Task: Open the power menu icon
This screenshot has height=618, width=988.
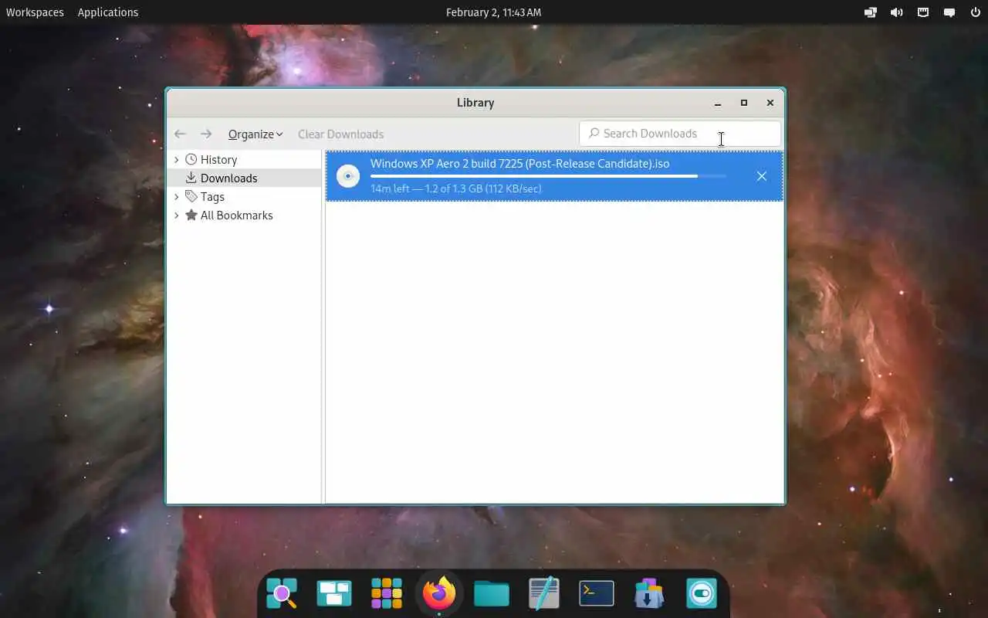Action: point(975,12)
